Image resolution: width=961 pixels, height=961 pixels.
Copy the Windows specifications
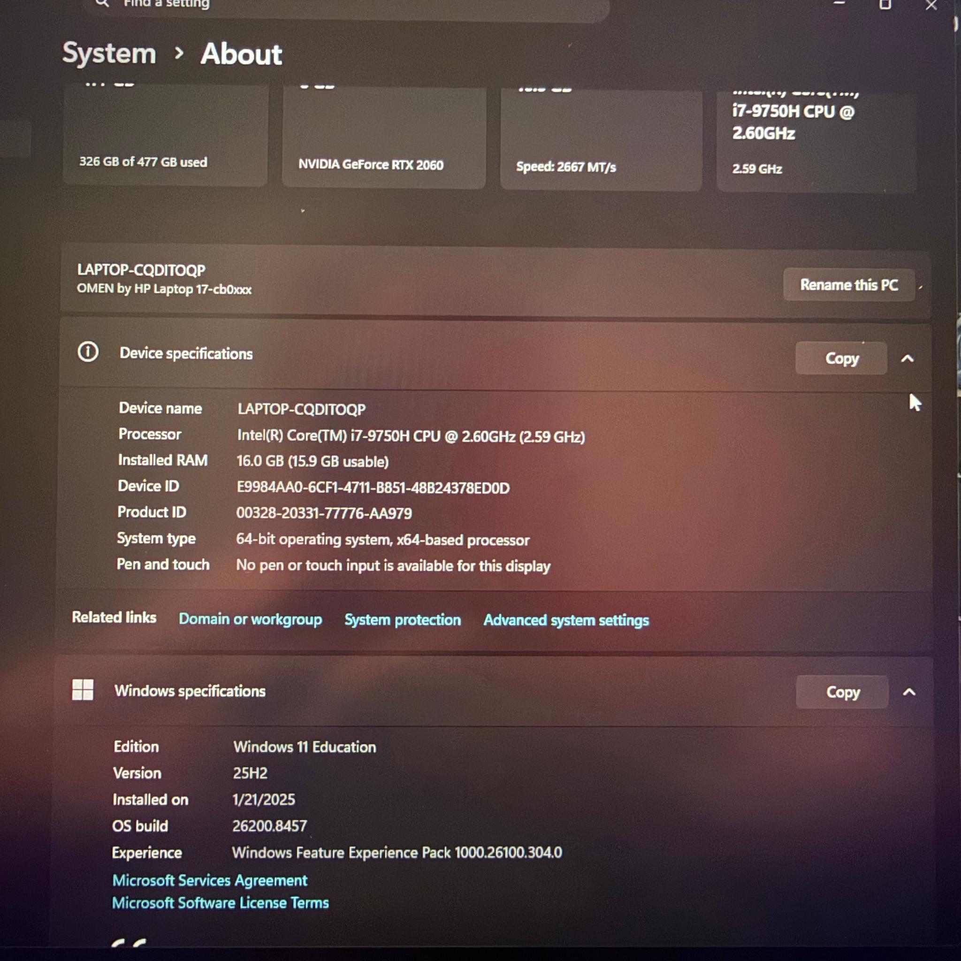tap(842, 692)
